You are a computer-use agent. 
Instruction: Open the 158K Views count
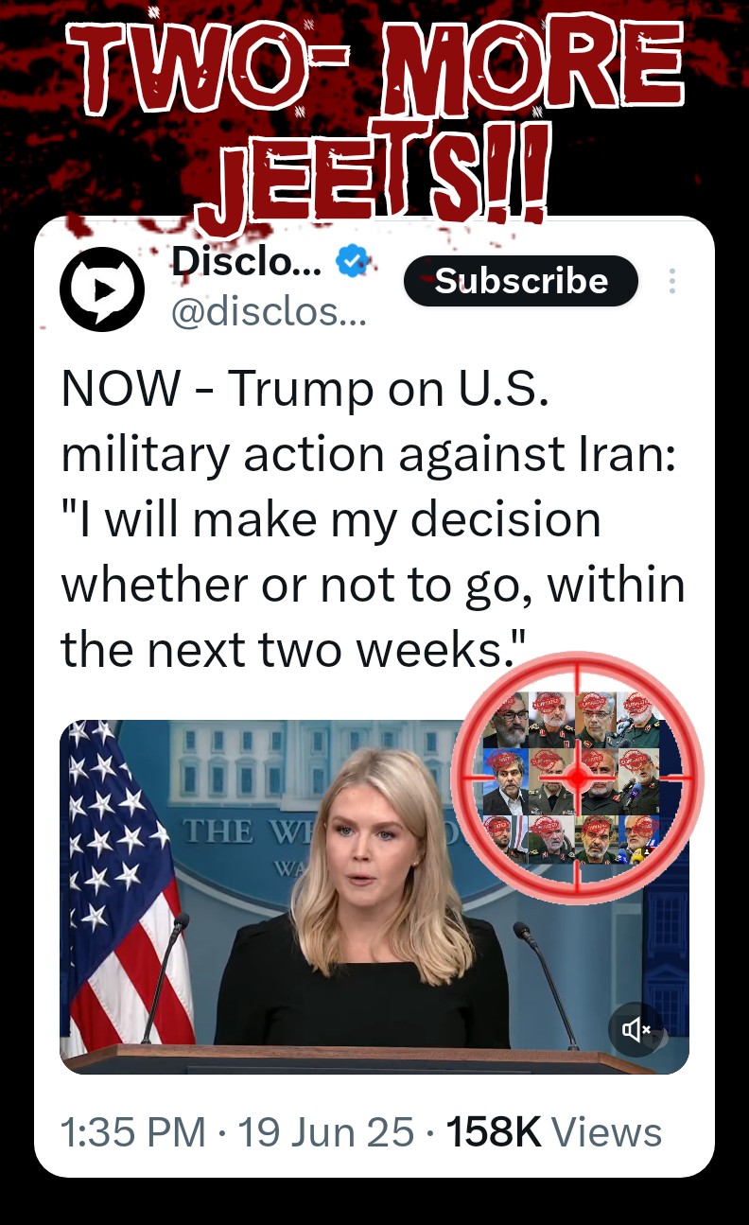pyautogui.click(x=553, y=1132)
